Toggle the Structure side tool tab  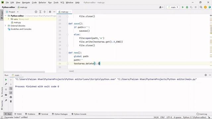(2, 92)
